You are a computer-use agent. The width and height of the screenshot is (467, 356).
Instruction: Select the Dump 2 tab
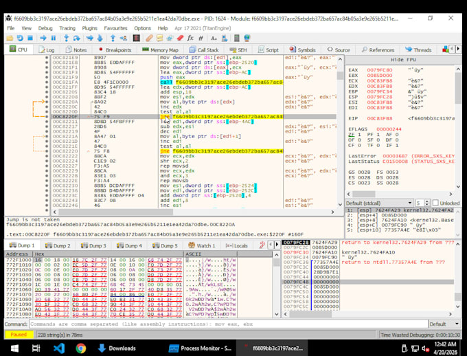point(58,245)
